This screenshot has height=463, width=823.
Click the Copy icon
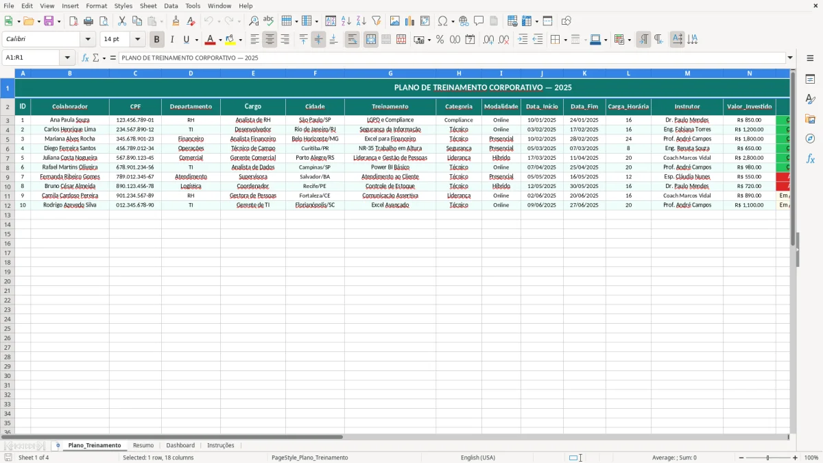point(137,21)
